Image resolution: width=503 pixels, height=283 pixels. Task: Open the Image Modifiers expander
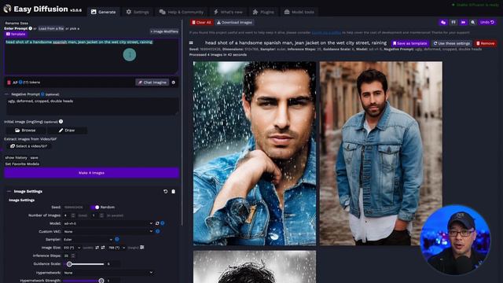[164, 31]
